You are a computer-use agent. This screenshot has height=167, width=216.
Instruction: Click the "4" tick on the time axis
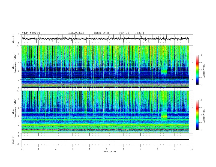[x=89, y=149]
